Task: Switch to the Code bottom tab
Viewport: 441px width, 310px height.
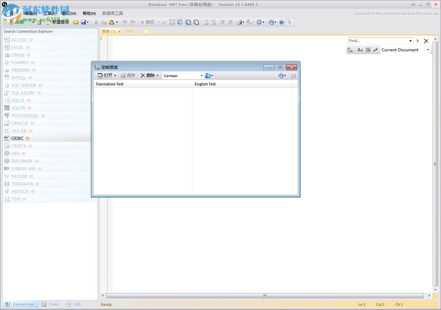Action: pos(50,304)
